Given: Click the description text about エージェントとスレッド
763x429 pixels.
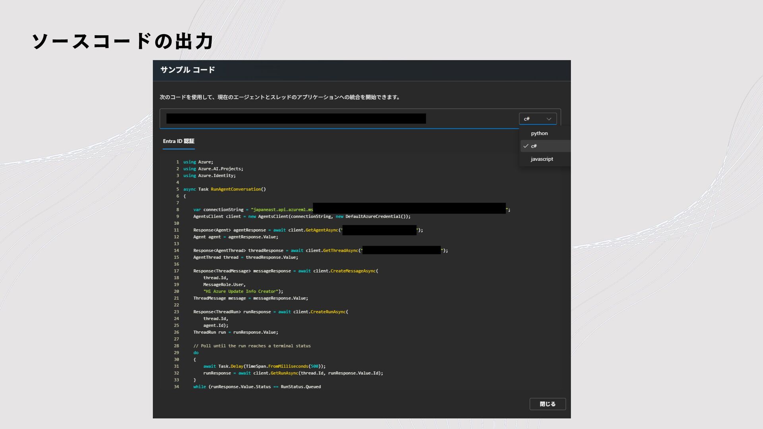Looking at the screenshot, I should 279,97.
